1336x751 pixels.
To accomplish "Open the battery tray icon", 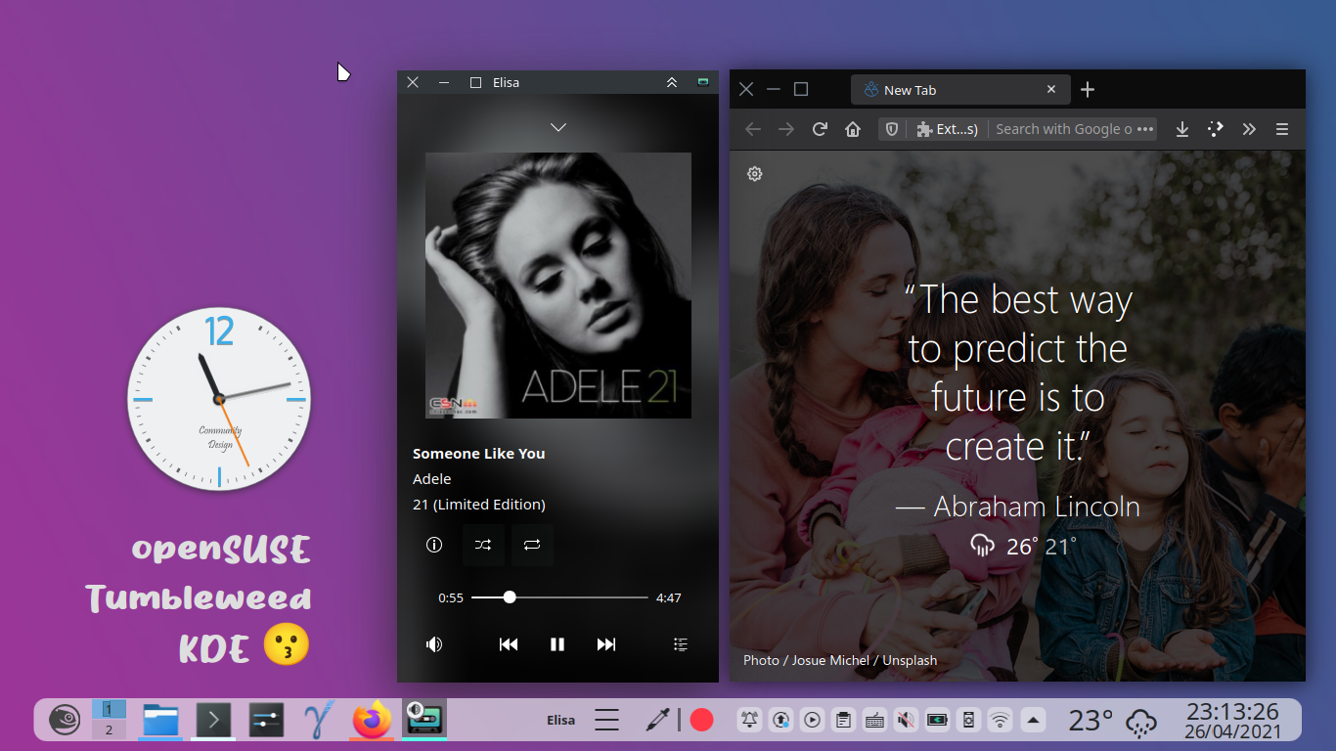I will pos(937,721).
